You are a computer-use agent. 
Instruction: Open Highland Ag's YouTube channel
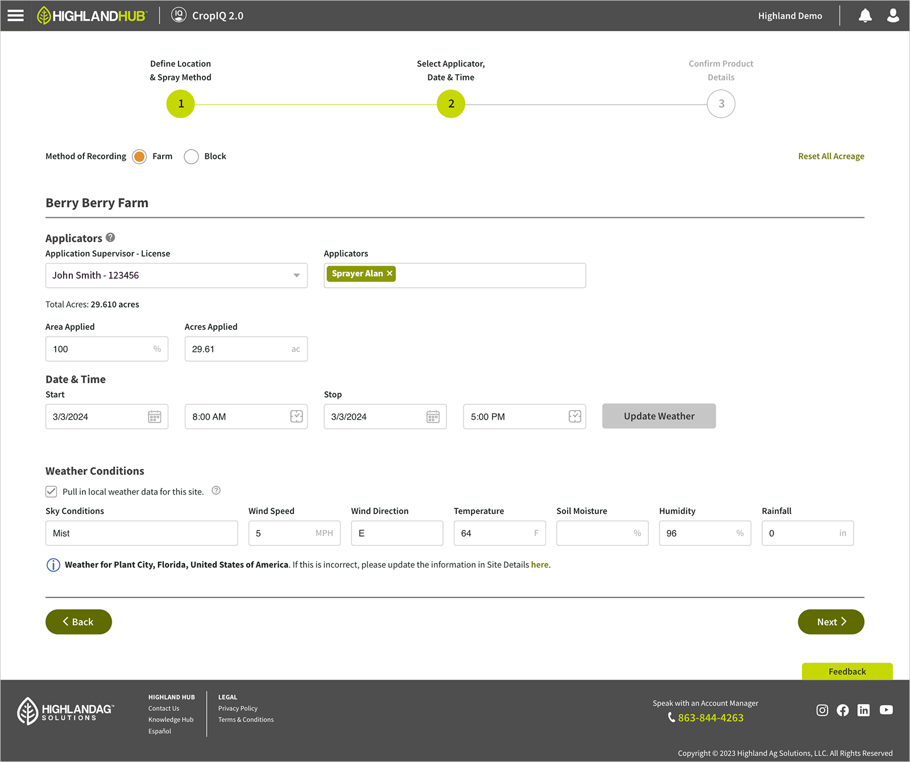tap(886, 710)
